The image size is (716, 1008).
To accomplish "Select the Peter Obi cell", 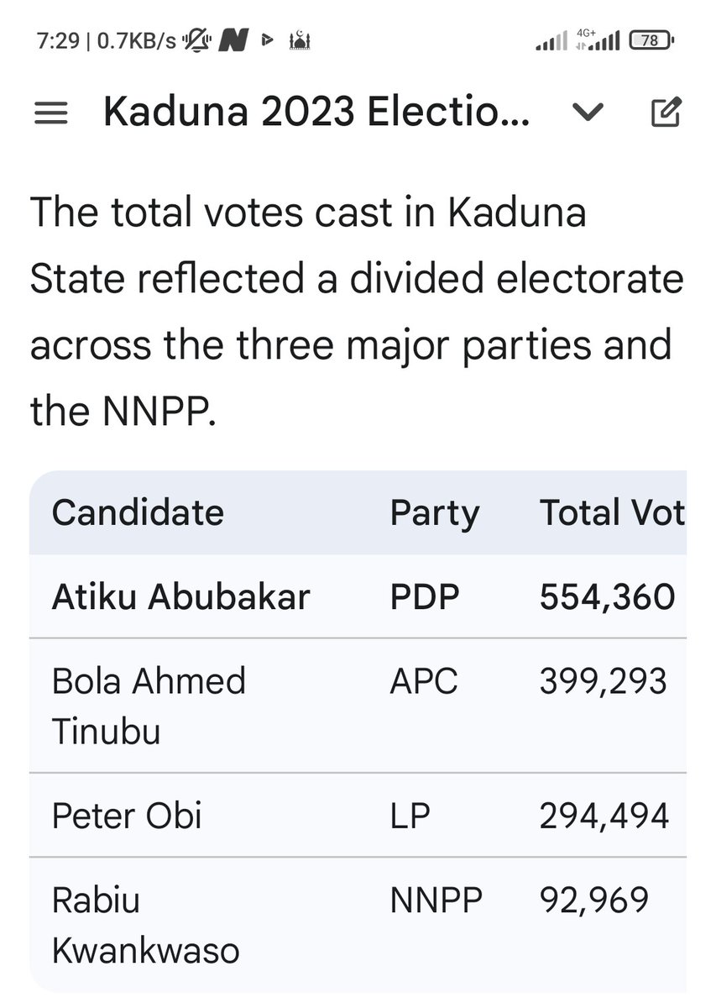I will click(127, 816).
